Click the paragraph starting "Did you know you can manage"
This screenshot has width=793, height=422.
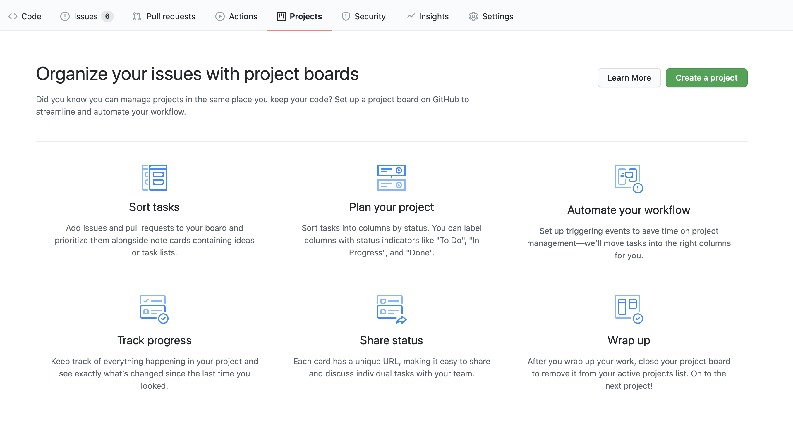click(x=253, y=105)
